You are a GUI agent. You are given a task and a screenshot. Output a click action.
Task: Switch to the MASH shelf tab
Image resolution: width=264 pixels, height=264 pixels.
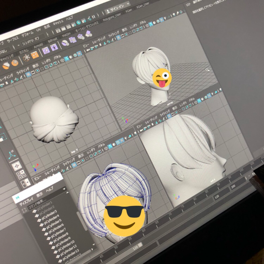pyautogui.click(x=66, y=35)
